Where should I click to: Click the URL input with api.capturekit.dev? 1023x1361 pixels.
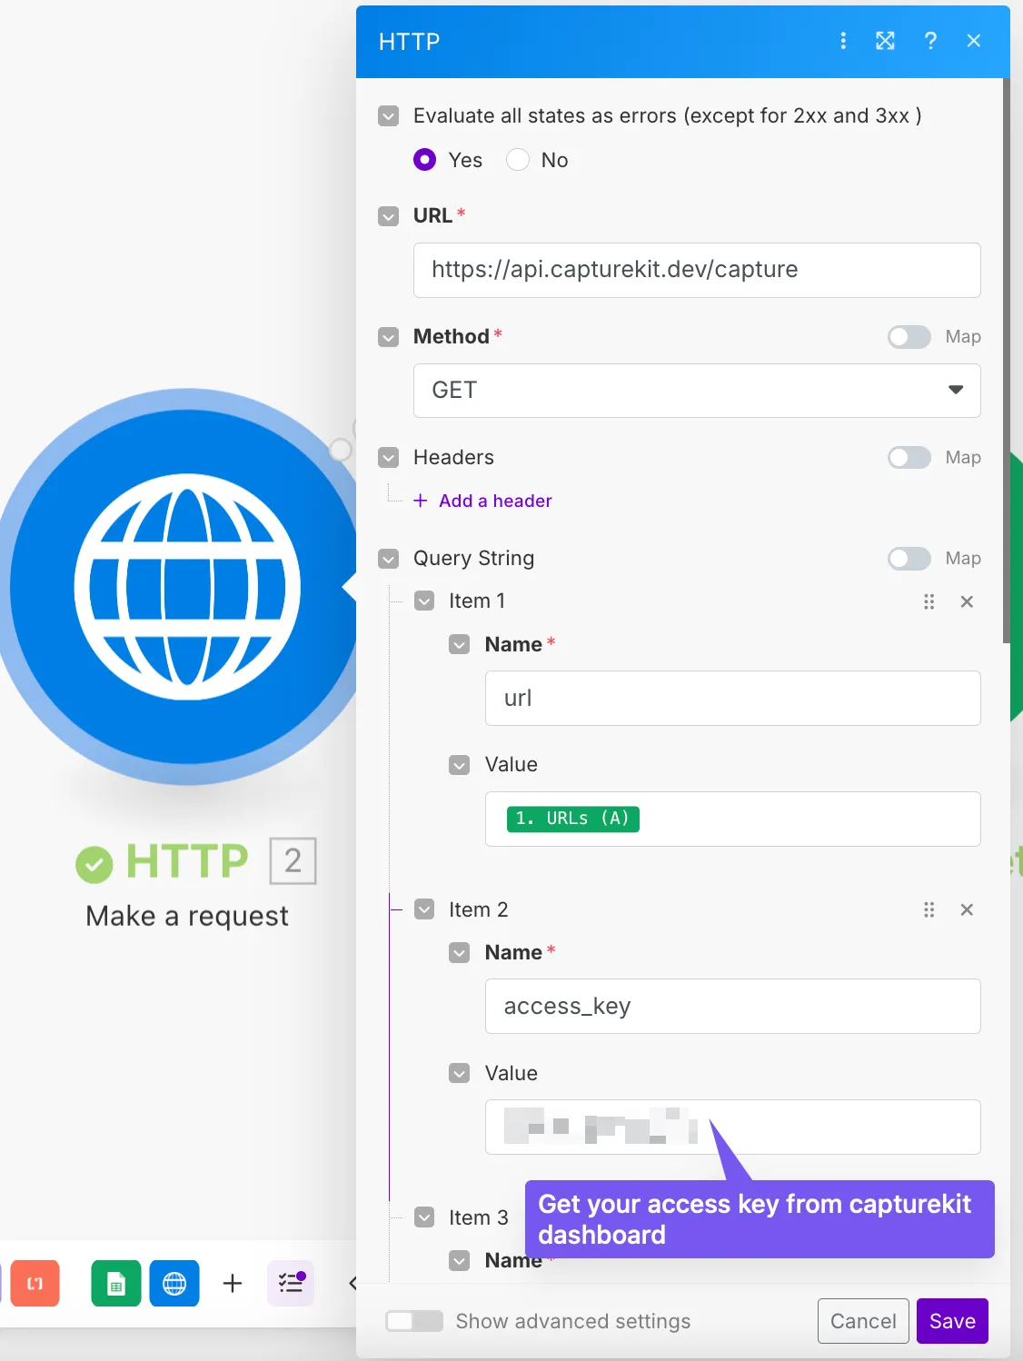[x=697, y=270]
